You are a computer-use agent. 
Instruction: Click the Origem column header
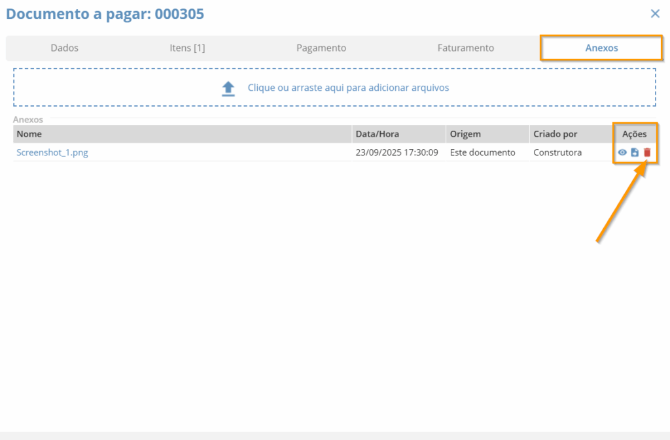pos(465,134)
